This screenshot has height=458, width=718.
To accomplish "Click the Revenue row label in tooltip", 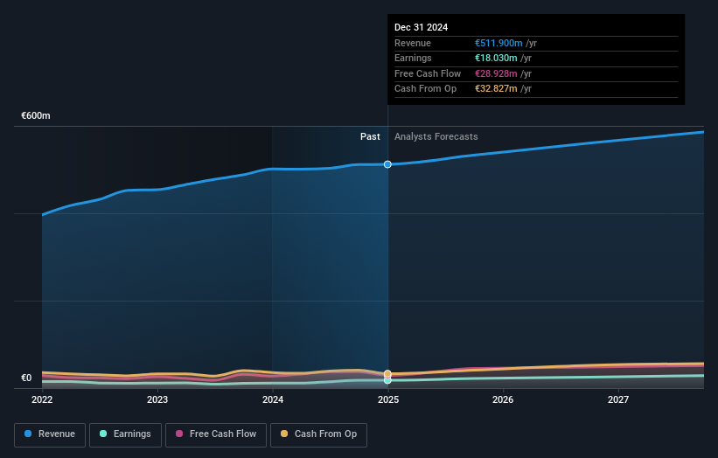I will point(413,43).
